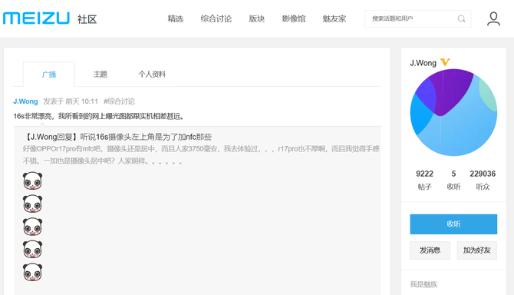
Task: Open the #综合讨论 tag link on post
Action: coord(119,101)
